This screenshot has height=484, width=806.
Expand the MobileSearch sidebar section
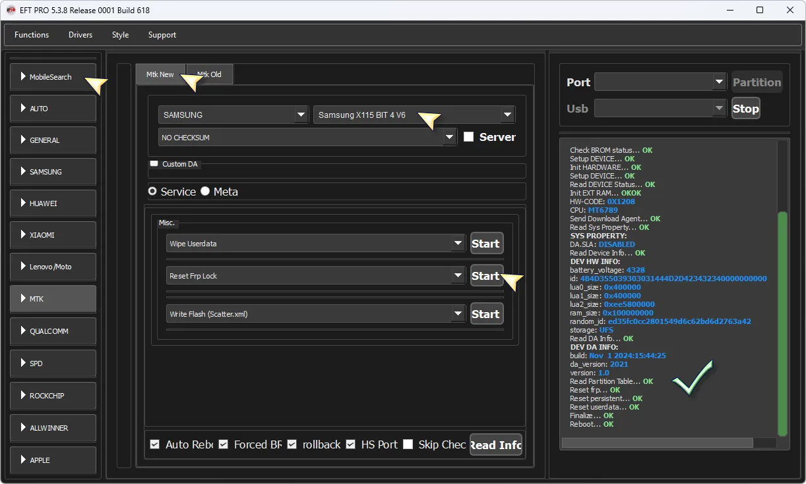53,77
